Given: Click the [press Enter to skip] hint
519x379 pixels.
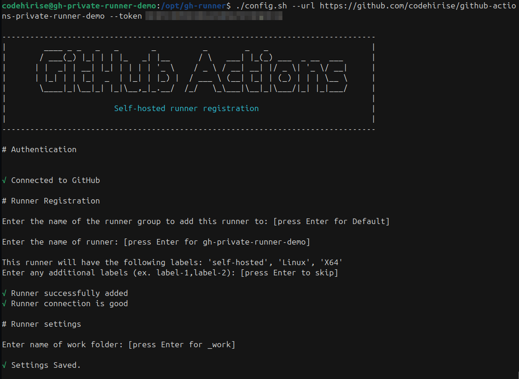Looking at the screenshot, I should tap(289, 273).
